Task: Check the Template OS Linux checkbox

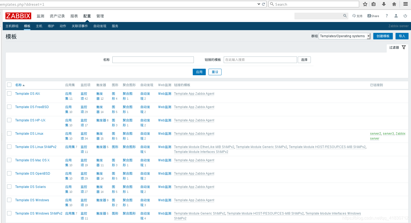Action: 9,133
